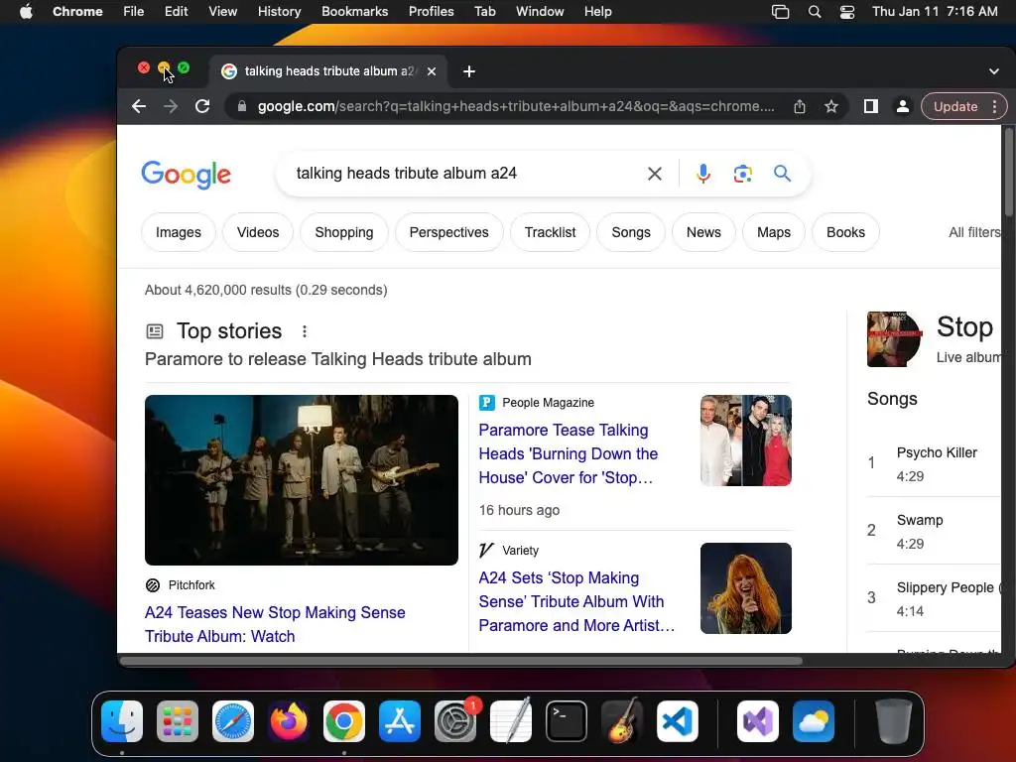This screenshot has height=762, width=1016.
Task: Click the vertical scrollbar of the page
Action: pos(1008,172)
